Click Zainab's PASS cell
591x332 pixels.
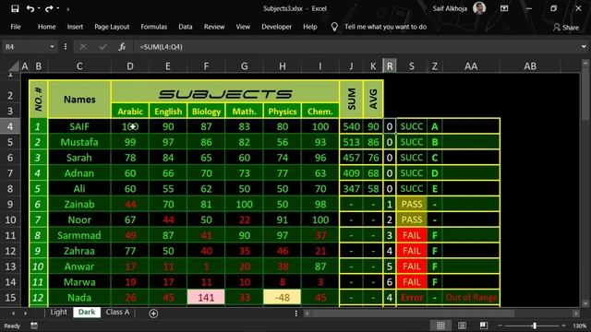click(x=412, y=204)
